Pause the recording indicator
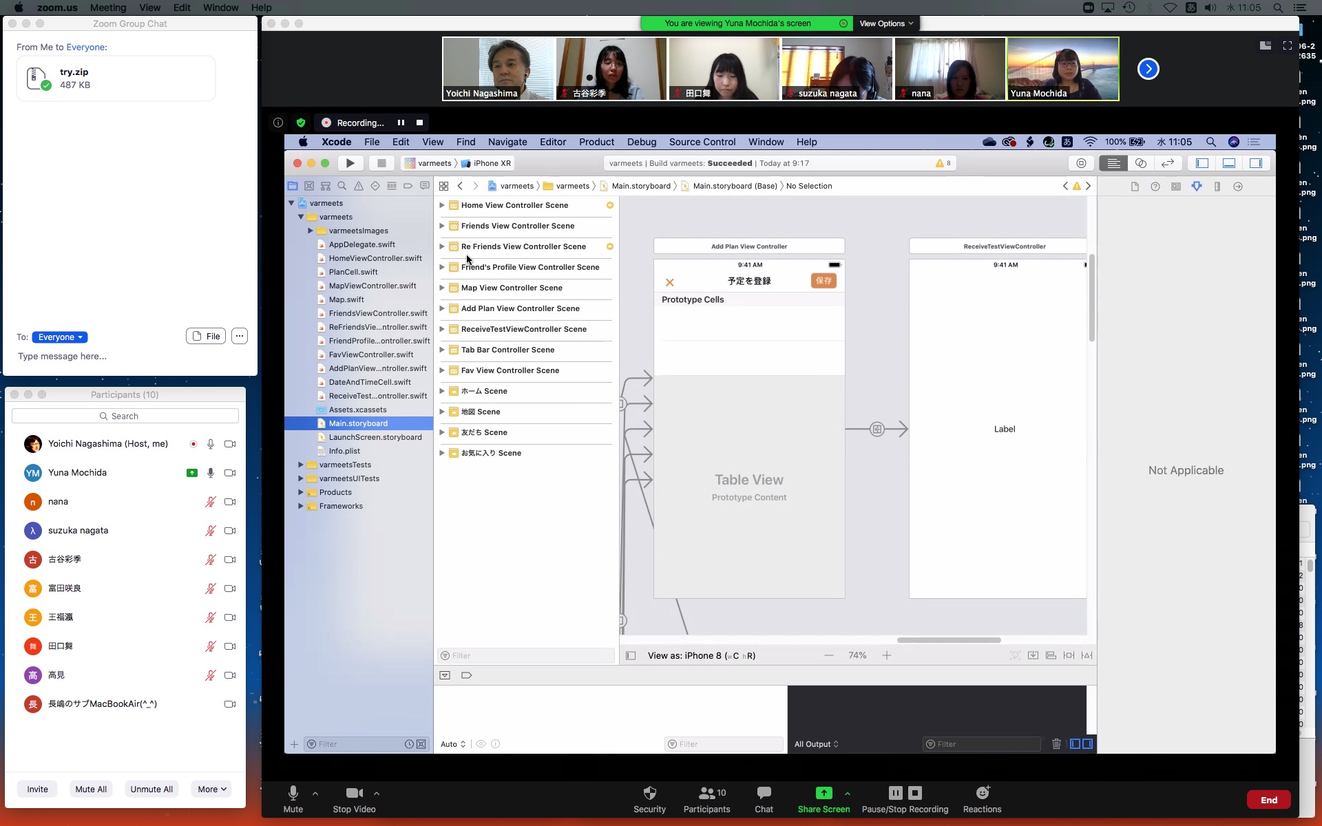Viewport: 1322px width, 826px height. click(x=401, y=123)
